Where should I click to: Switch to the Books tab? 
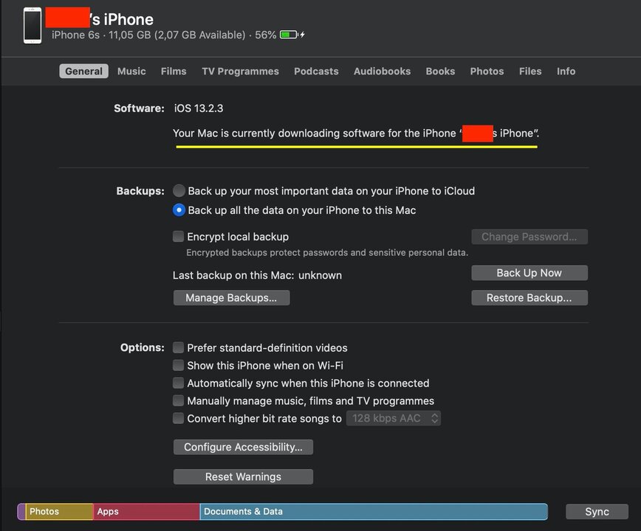(x=440, y=71)
